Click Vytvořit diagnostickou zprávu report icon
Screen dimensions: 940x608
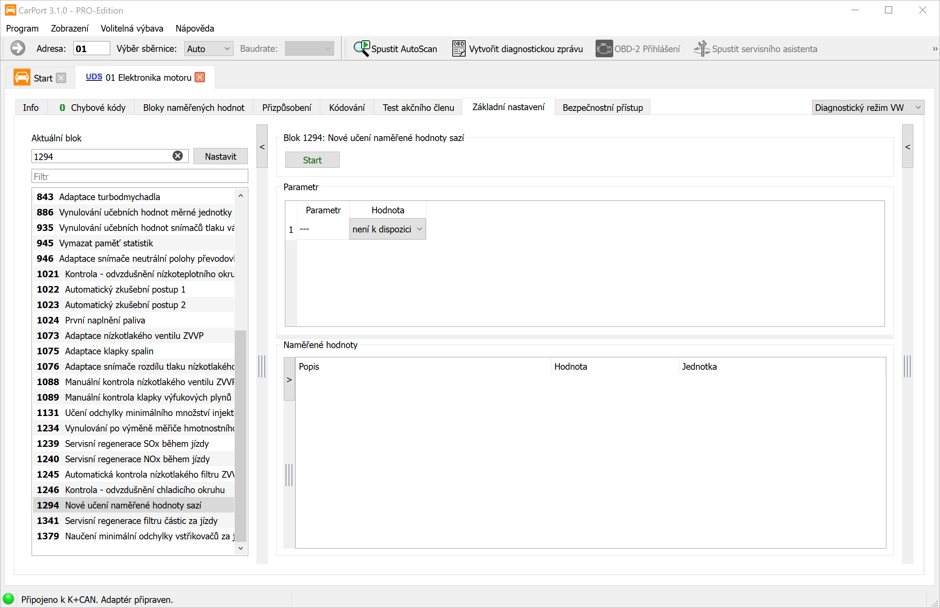pyautogui.click(x=459, y=48)
